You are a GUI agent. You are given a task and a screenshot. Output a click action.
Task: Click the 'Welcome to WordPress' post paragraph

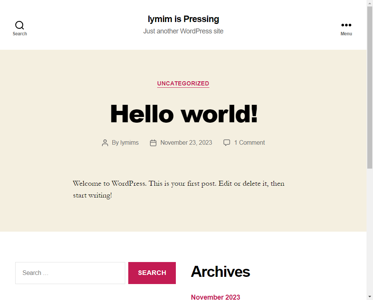[x=179, y=189]
